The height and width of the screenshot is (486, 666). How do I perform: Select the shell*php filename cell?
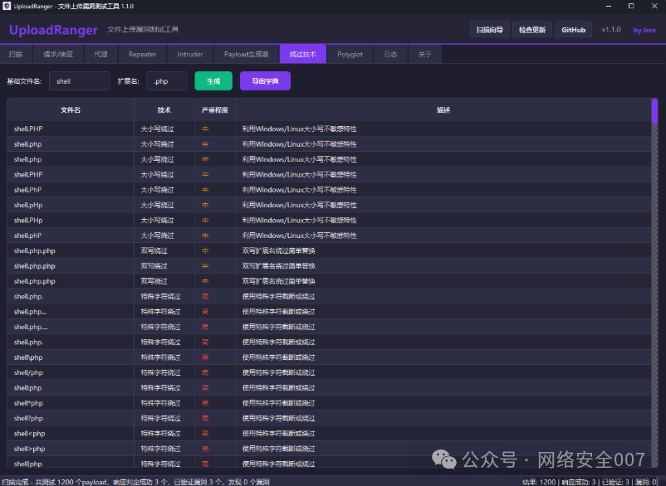71,403
